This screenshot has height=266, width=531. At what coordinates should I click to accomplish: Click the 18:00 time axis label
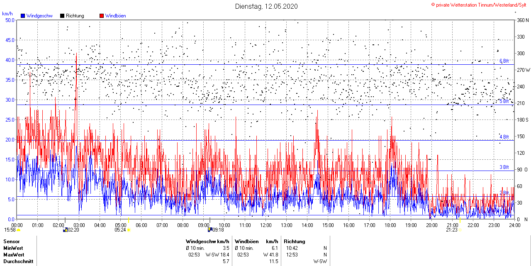390,225
